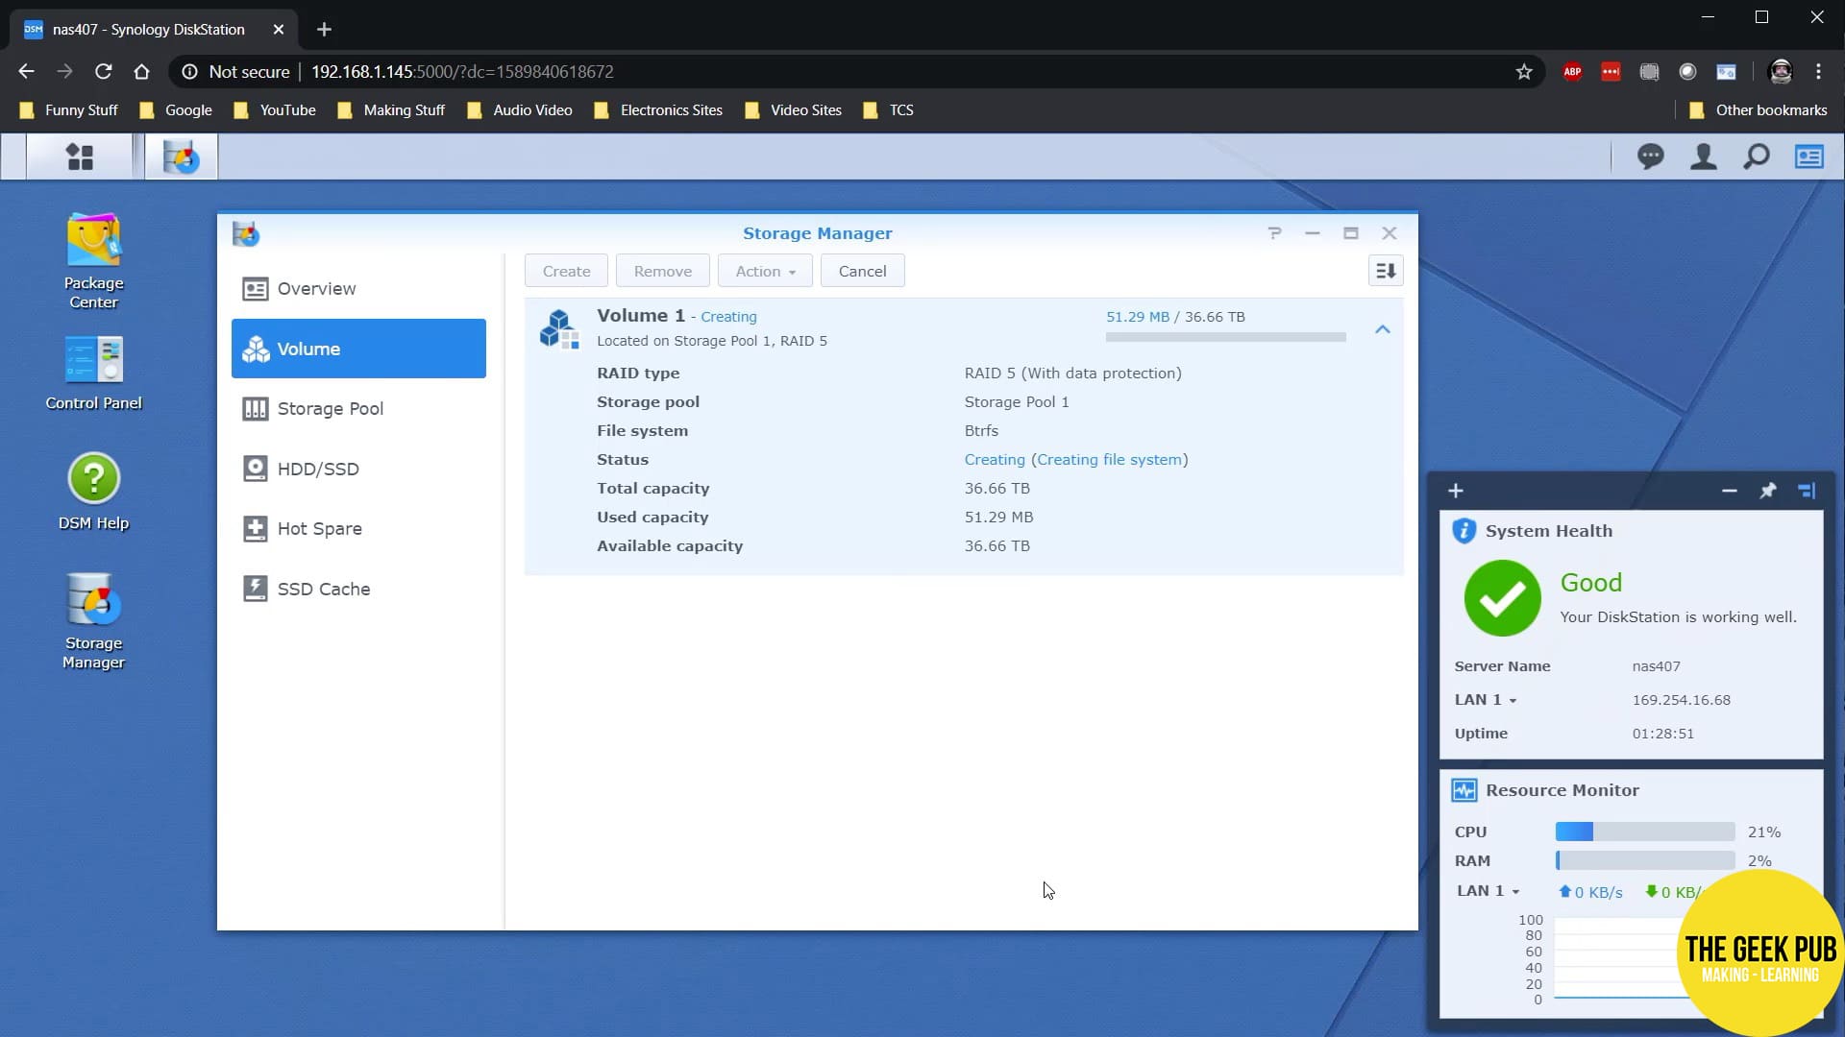1845x1037 pixels.
Task: Open the DSM user options icon
Action: click(1703, 157)
